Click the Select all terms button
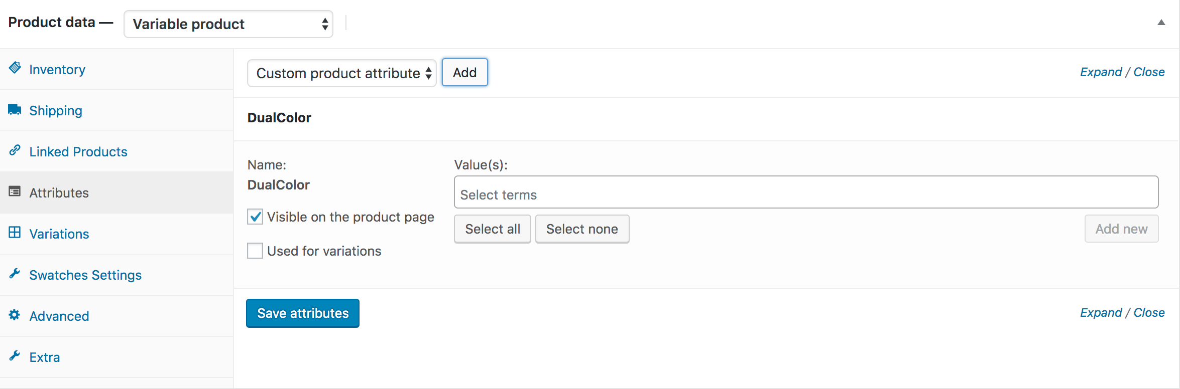 (492, 229)
